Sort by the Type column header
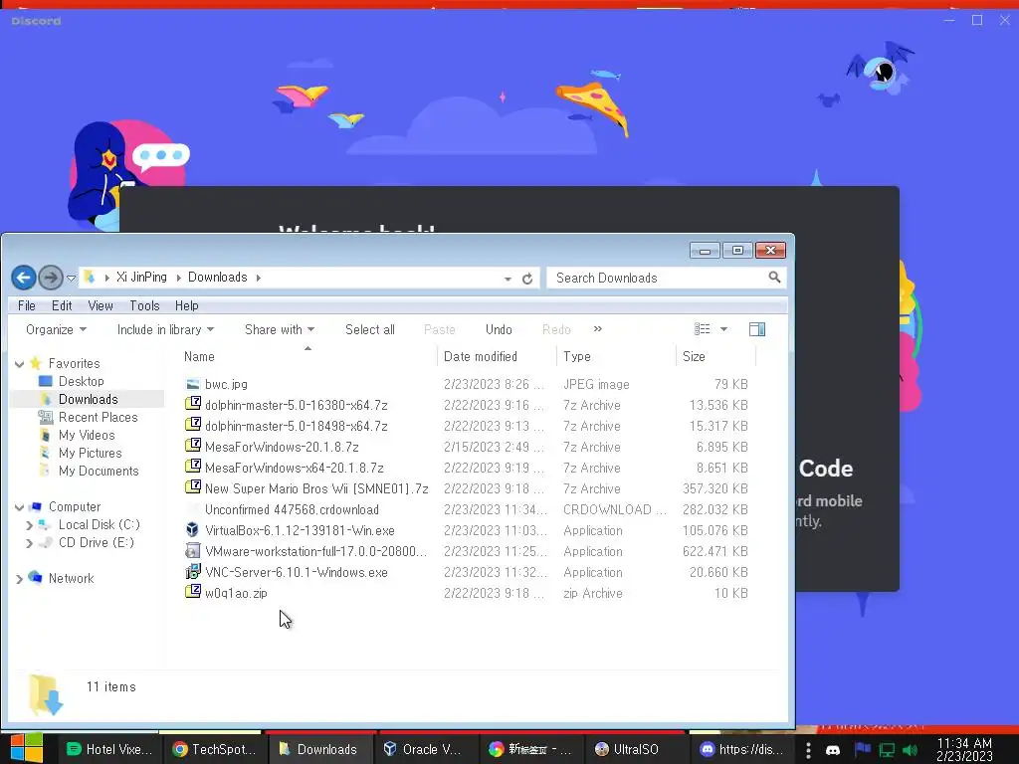 (x=576, y=357)
